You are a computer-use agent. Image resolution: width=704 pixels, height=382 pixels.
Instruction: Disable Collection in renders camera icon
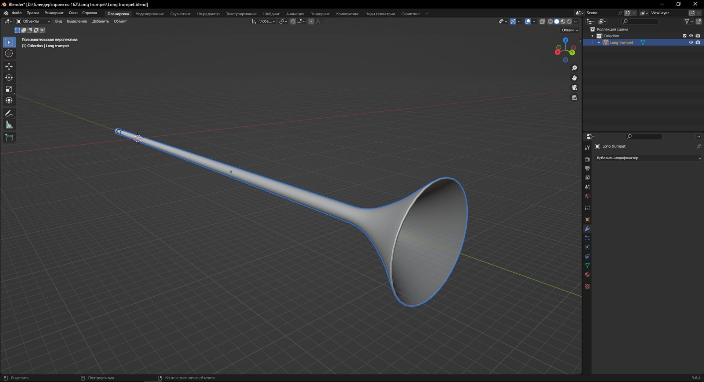698,36
